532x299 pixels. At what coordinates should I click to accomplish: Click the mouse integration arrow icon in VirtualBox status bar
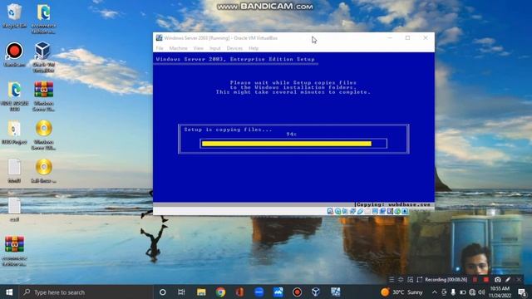405,211
